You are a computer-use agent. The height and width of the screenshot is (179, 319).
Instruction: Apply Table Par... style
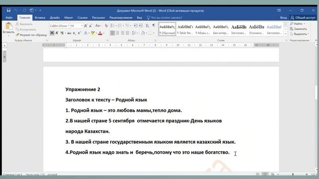185,29
